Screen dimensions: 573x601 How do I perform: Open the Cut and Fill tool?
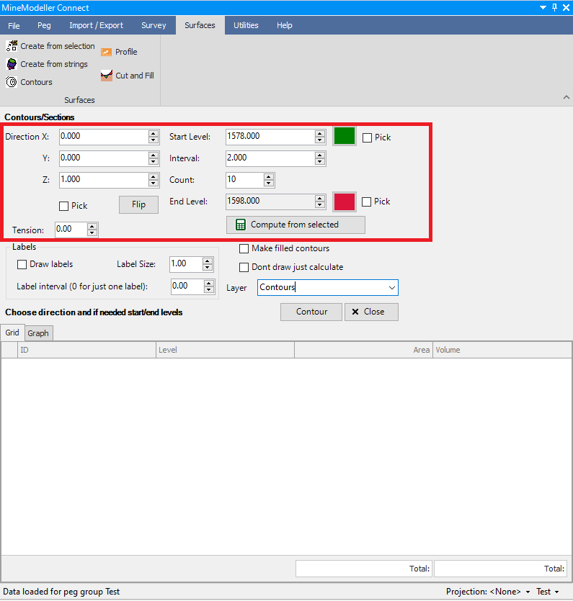point(107,76)
